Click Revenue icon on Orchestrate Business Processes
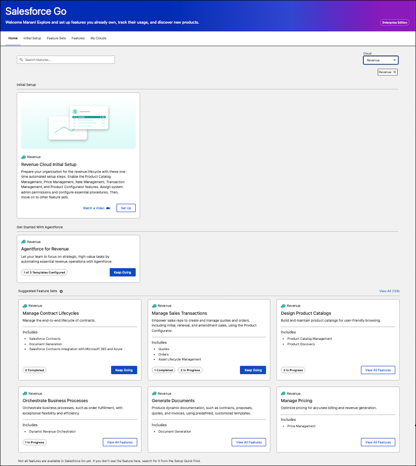Image resolution: width=416 pixels, height=466 pixels. pos(25,393)
